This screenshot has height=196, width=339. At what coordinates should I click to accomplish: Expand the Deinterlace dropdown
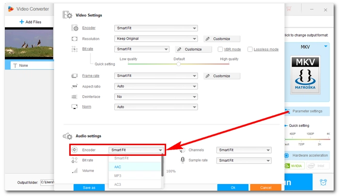[x=156, y=96]
